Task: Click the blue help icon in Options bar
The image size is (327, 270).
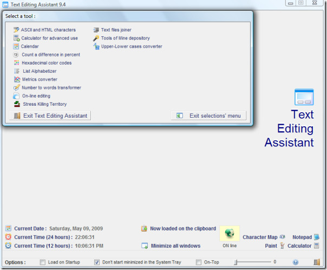Action: click(x=296, y=262)
